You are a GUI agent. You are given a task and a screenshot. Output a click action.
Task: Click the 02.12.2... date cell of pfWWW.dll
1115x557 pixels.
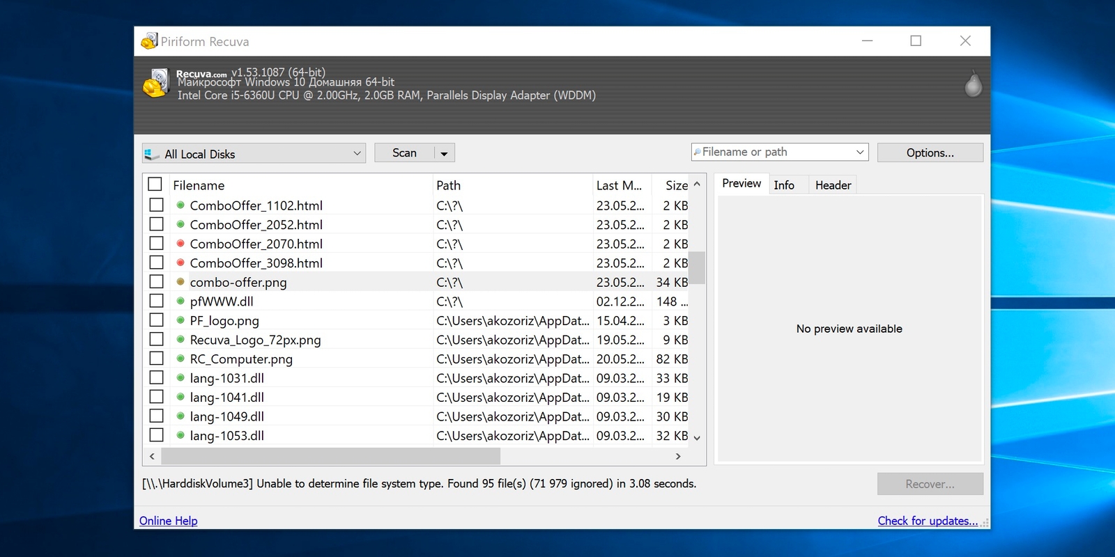(x=620, y=301)
